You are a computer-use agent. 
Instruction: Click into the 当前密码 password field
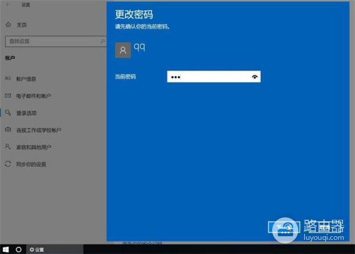tap(214, 77)
